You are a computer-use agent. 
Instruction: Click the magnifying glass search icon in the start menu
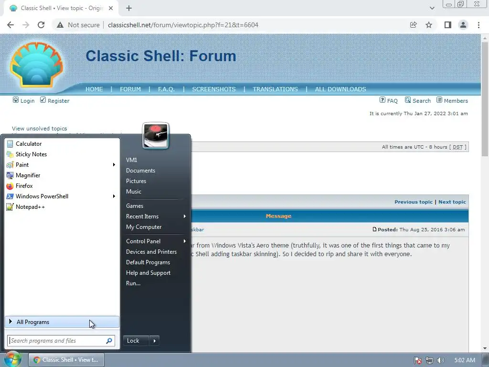109,341
